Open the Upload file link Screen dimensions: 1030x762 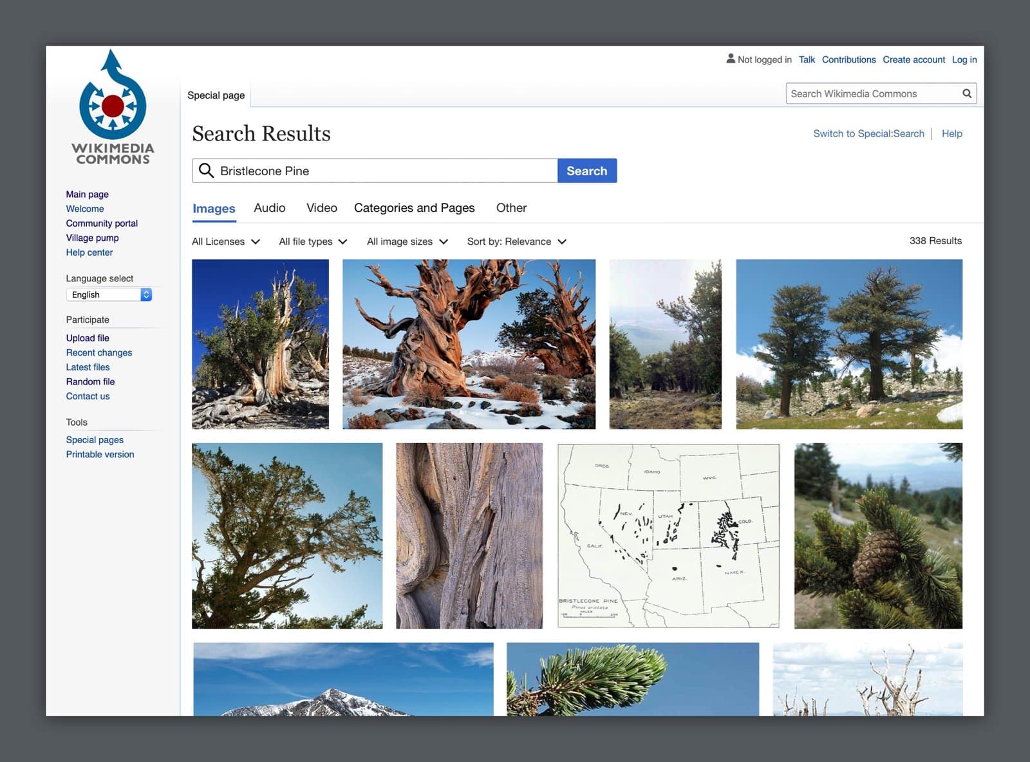(88, 338)
